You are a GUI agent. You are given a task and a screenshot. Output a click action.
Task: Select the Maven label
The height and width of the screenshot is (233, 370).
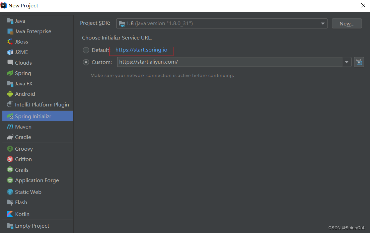23,127
